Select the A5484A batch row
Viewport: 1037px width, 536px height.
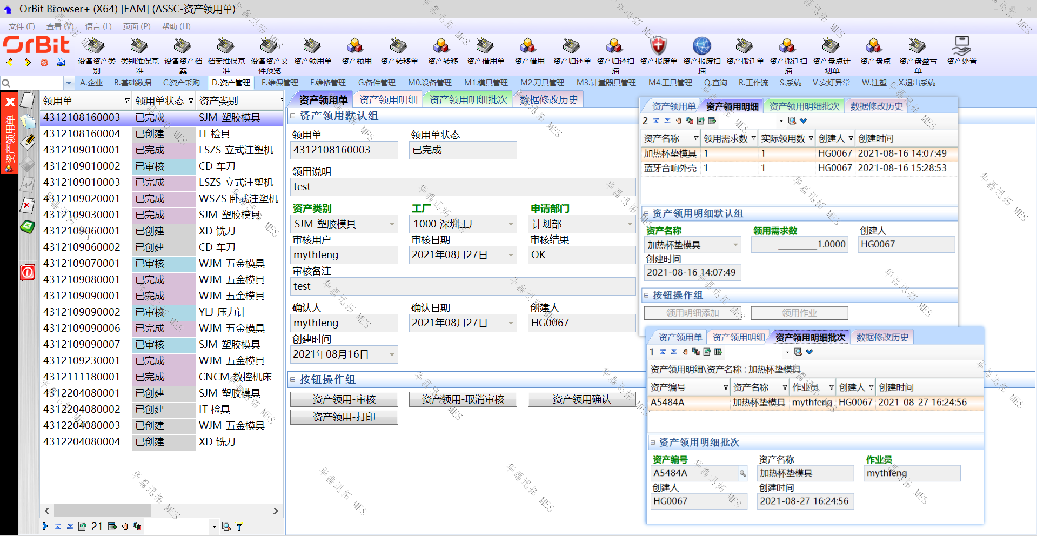click(x=815, y=403)
